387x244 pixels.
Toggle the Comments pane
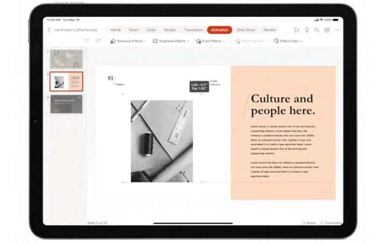tap(331, 223)
